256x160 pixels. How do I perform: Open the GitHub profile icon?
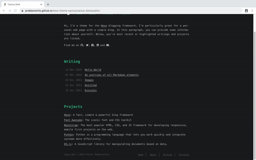(82, 45)
